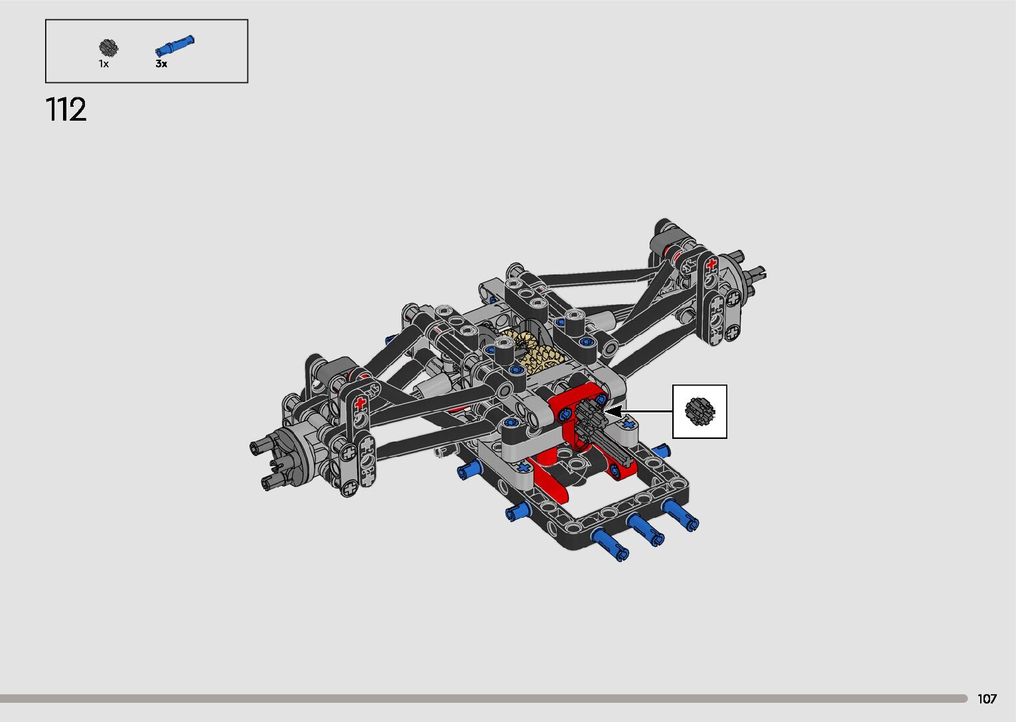Click the dark gear mounted on the axle
Image resolution: width=1016 pixels, height=722 pixels.
pos(587,418)
